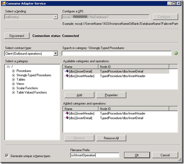This screenshot has height=164, width=184.
Task: Select [dbo].[insertDetail] in available operations
Action: [x=81, y=71]
